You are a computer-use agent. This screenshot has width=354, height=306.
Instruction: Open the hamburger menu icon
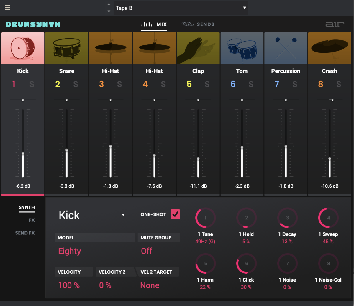click(x=7, y=8)
